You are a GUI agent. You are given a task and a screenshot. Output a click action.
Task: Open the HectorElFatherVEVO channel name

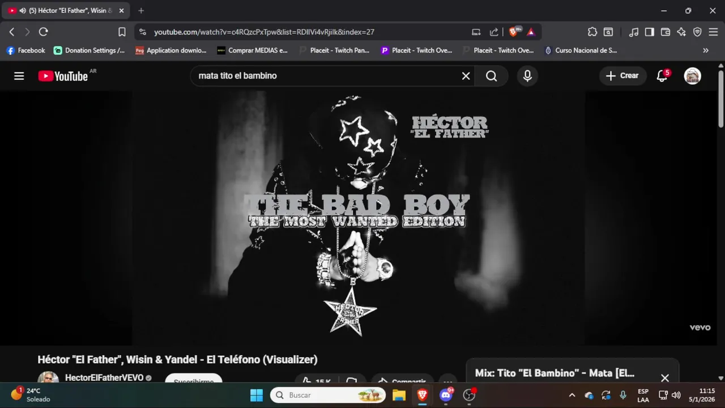tap(104, 378)
